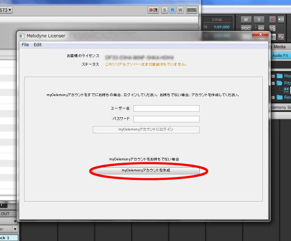
Task: Click the loop start marker arrow icon
Action: 206,27
